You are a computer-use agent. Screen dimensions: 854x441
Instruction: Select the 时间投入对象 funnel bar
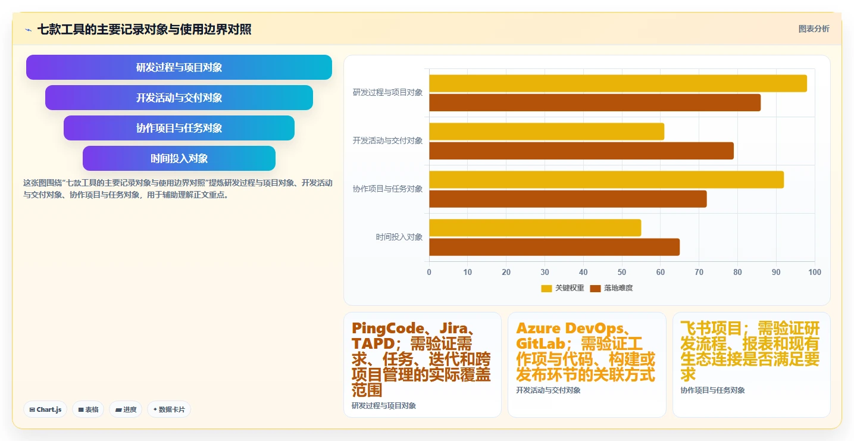179,158
